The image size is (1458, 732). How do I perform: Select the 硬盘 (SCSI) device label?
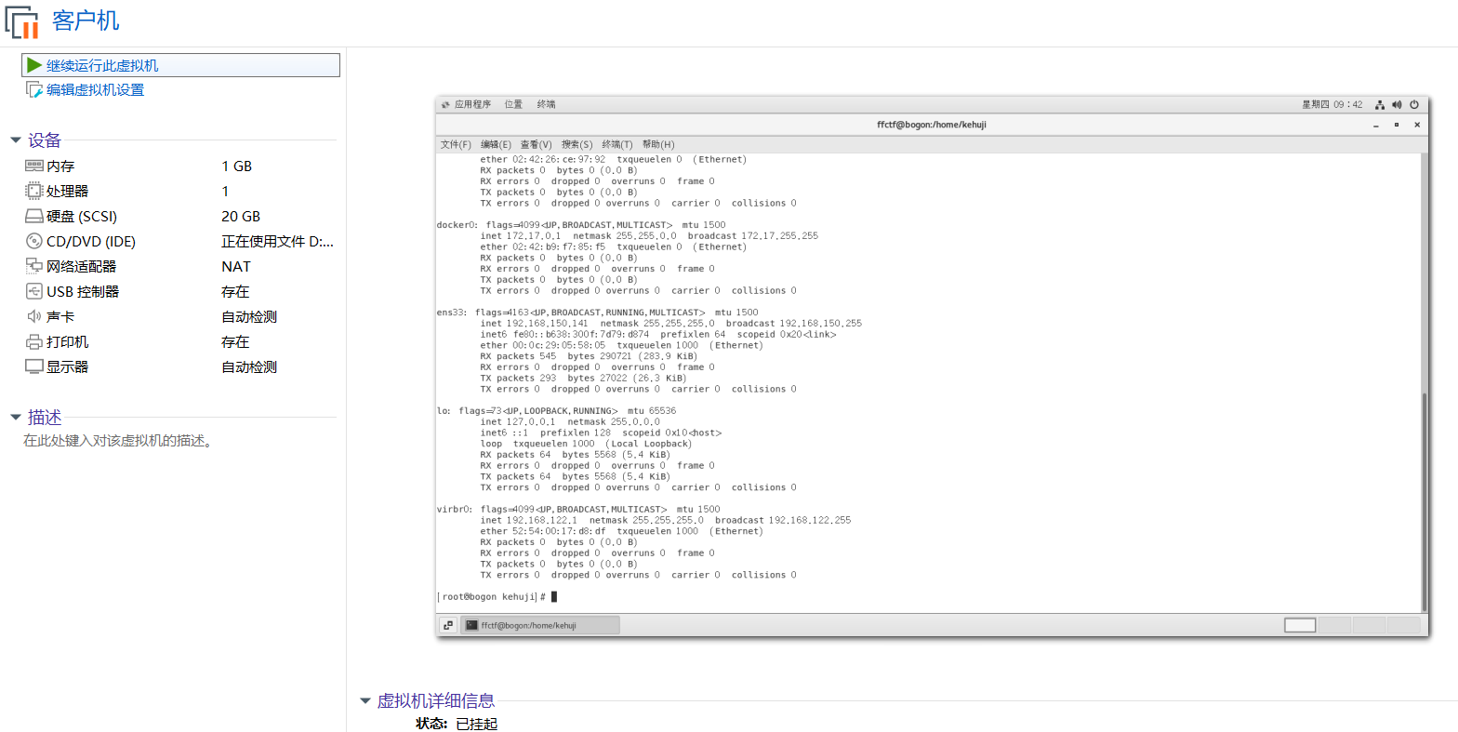pyautogui.click(x=82, y=216)
